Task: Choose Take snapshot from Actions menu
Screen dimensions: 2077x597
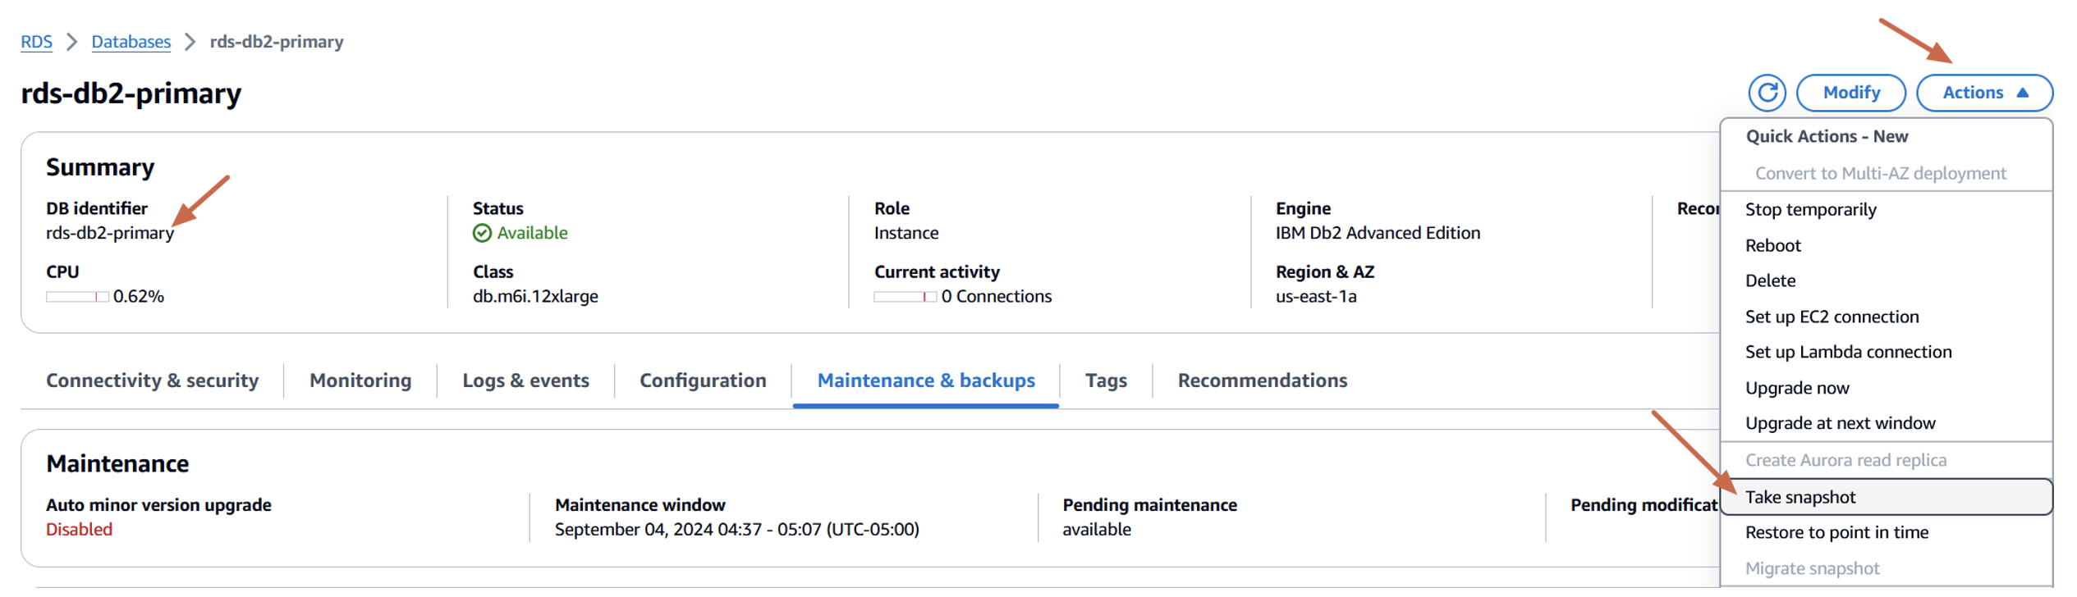Action: [x=1800, y=498]
